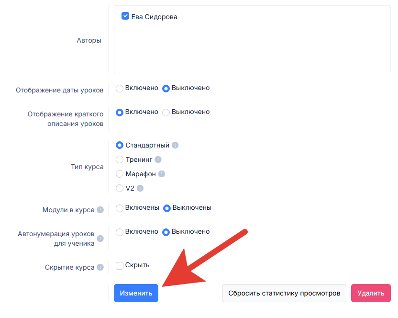Click info icon next to Тренинг

[x=158, y=159]
